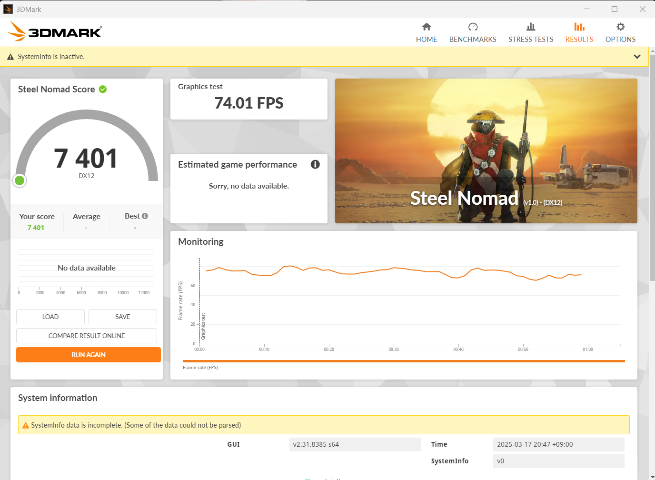Screen dimensions: 655x480
Task: Click the info icon next to Best
Action: coord(145,216)
